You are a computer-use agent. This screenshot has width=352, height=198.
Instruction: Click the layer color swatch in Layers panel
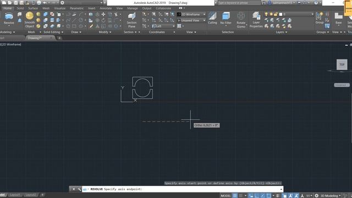pos(280,14)
